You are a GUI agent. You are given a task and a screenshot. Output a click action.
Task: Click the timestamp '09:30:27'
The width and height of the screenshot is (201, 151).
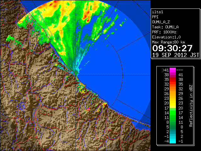point(172,48)
